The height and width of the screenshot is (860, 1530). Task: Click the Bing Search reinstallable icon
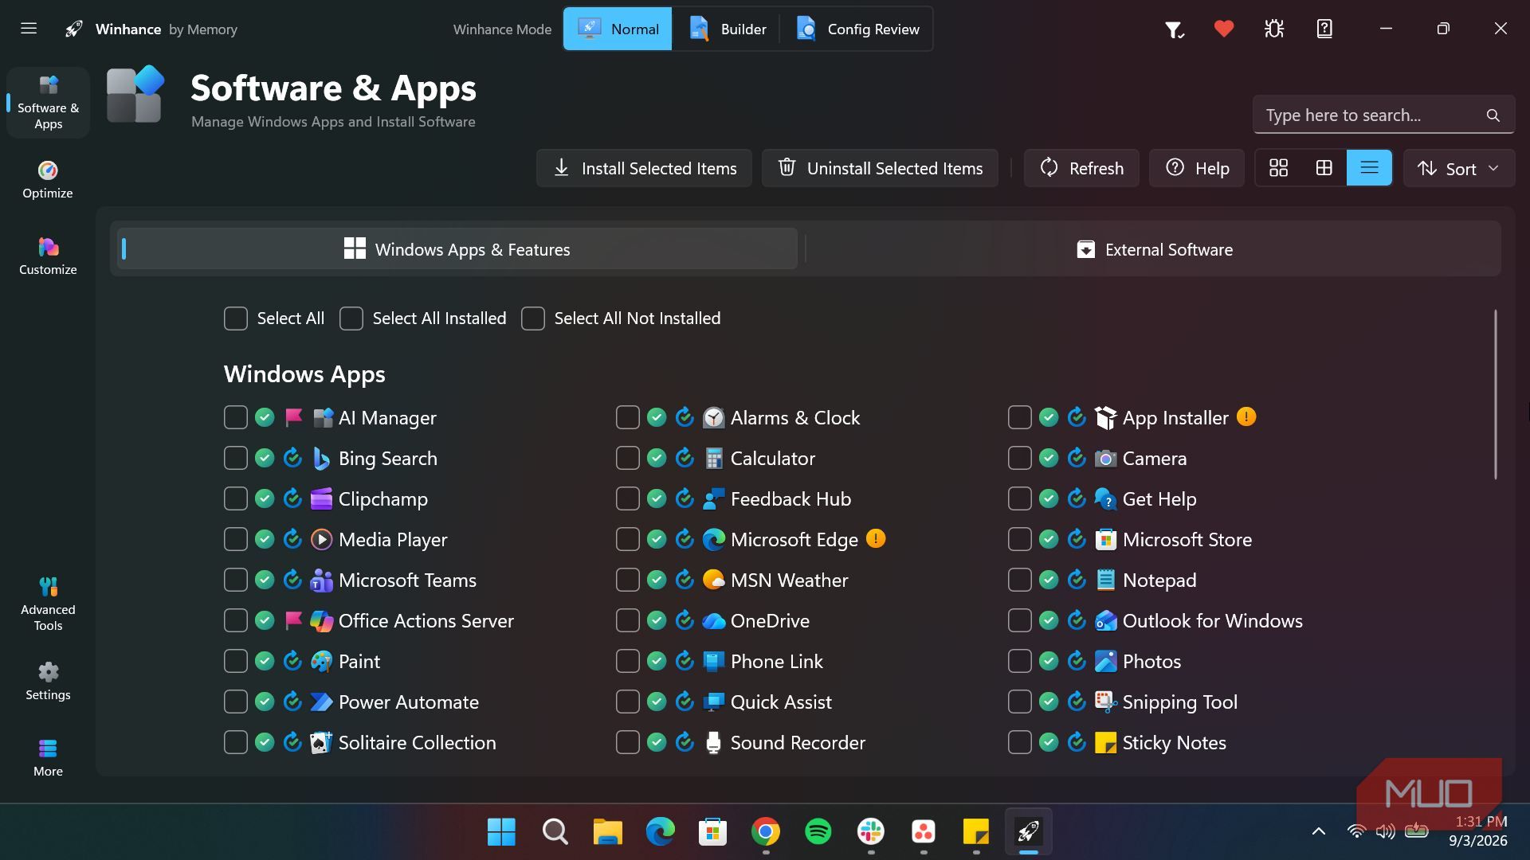coord(292,457)
